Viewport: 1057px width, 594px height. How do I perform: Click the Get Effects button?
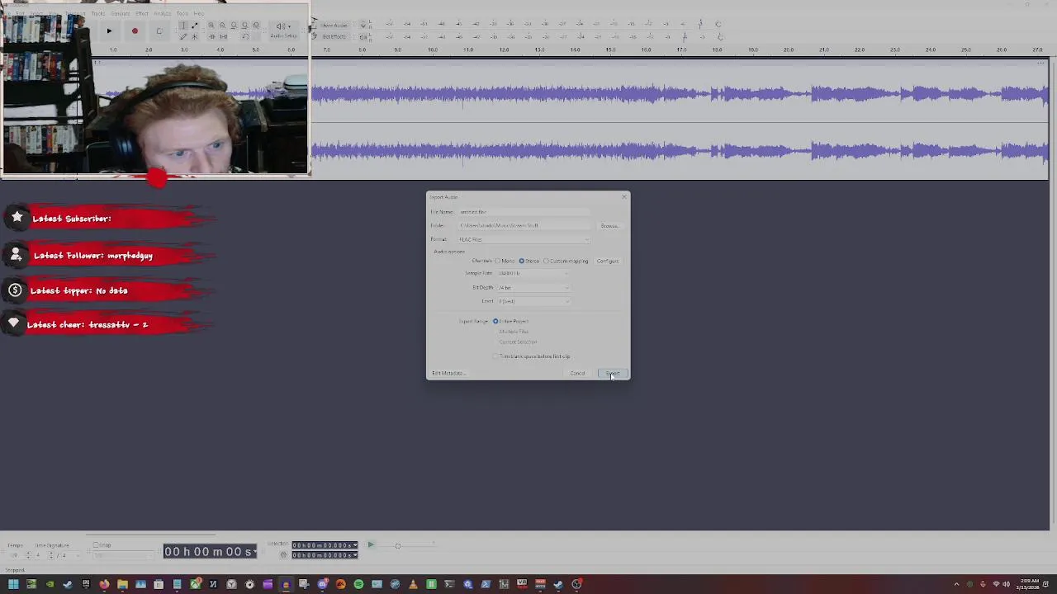(x=334, y=36)
